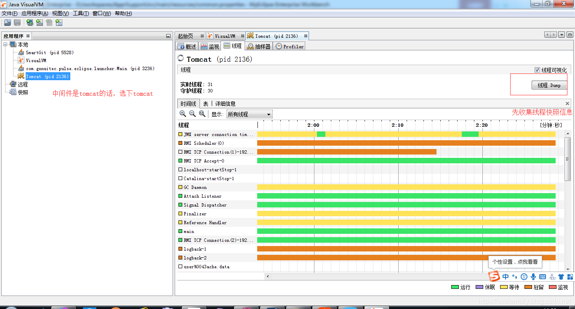Collapse the 本地 tree node
This screenshot has width=575, height=309.
tap(5, 45)
